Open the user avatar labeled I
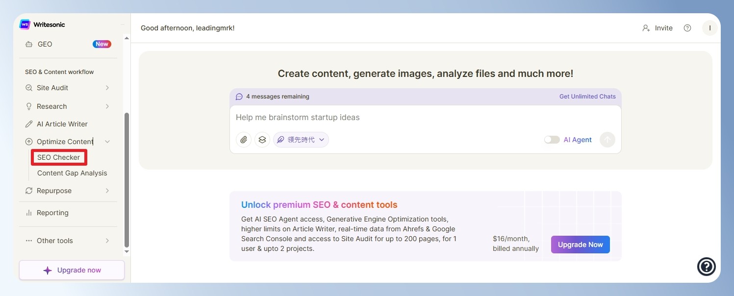 pyautogui.click(x=709, y=28)
